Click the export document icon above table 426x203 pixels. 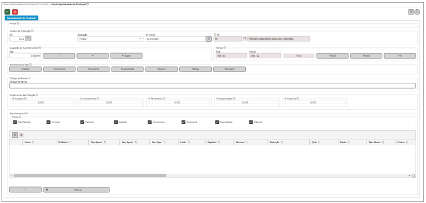(22, 134)
